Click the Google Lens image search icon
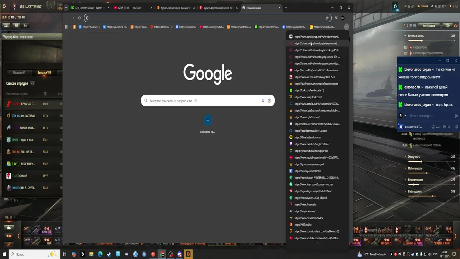Image resolution: width=460 pixels, height=259 pixels. tap(270, 101)
